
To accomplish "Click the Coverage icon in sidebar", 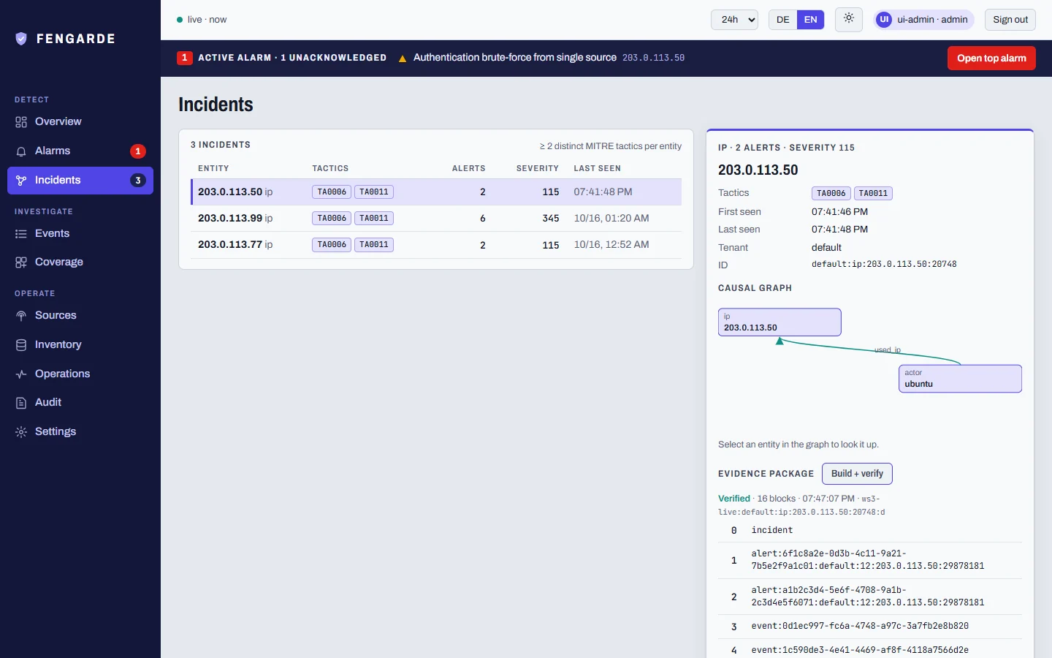I will tap(21, 262).
